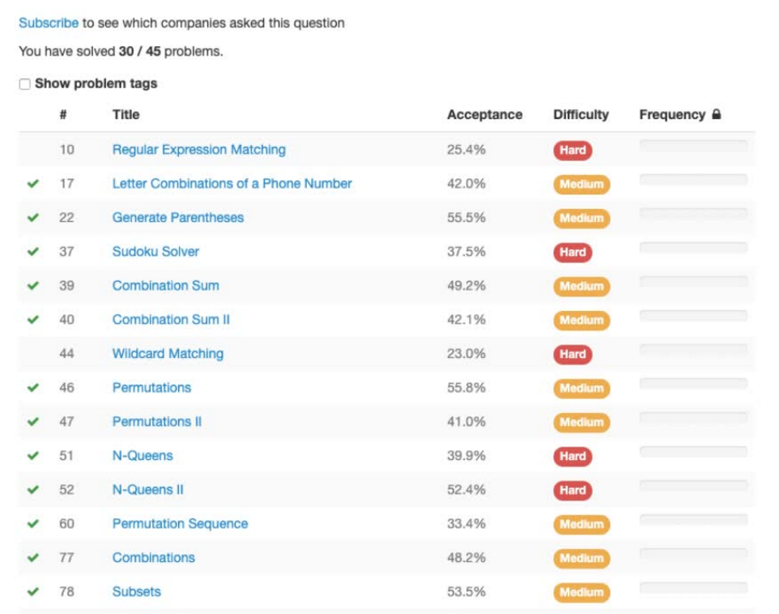This screenshot has width=779, height=614.
Task: Click the green checkmark for Sudoku Solver
Action: click(x=32, y=252)
